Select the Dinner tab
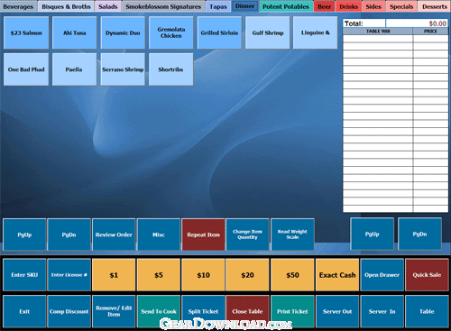This screenshot has height=331, width=451. pos(244,6)
